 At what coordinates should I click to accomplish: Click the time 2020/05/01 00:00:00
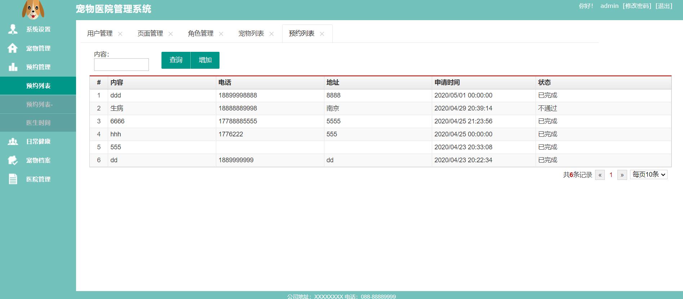(x=463, y=95)
